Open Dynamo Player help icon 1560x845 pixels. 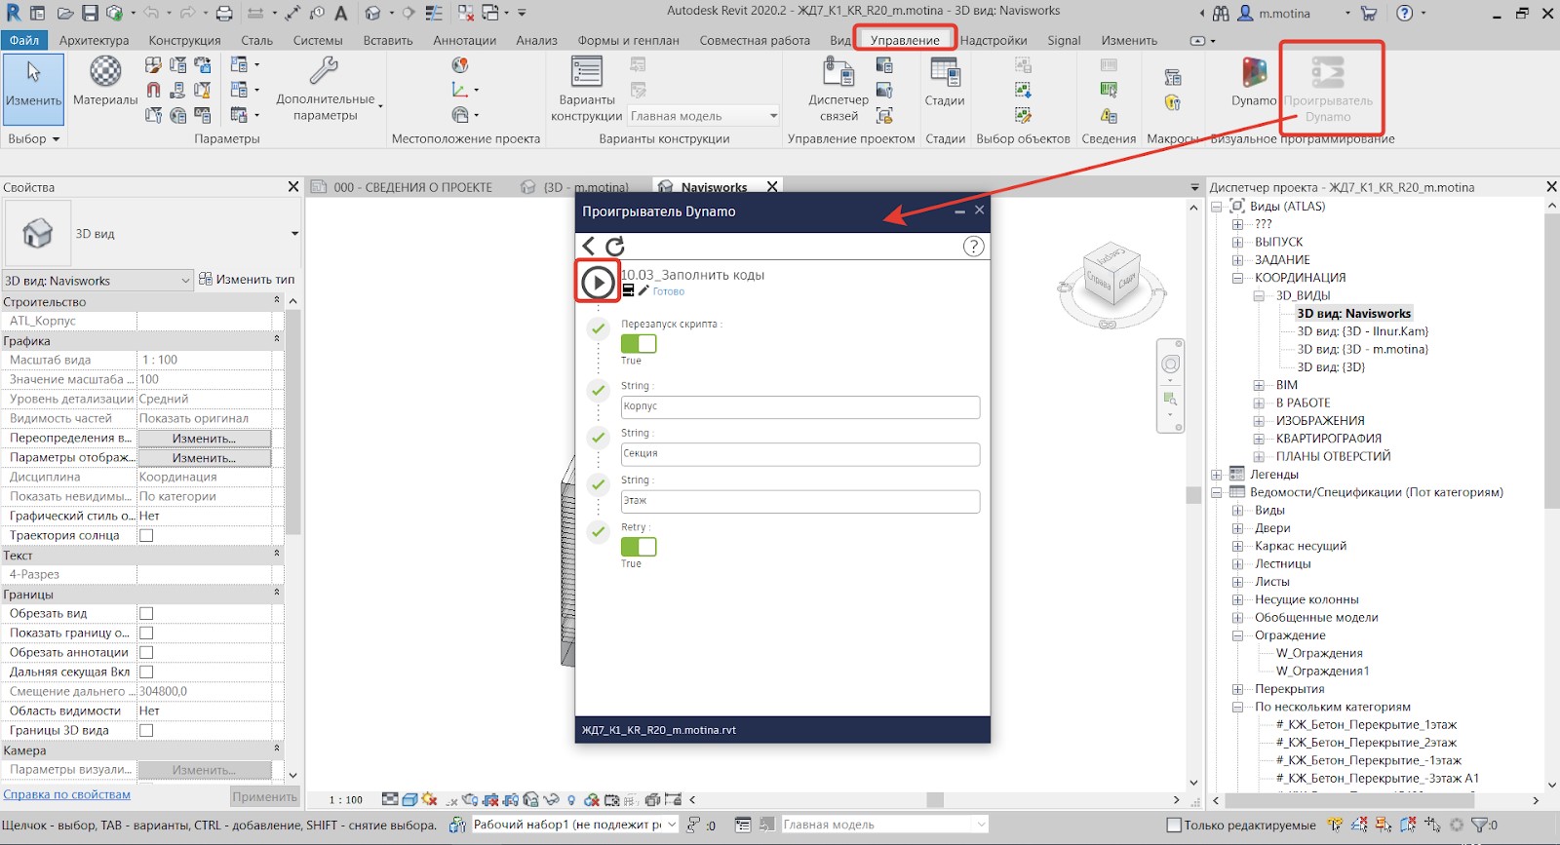pos(973,246)
